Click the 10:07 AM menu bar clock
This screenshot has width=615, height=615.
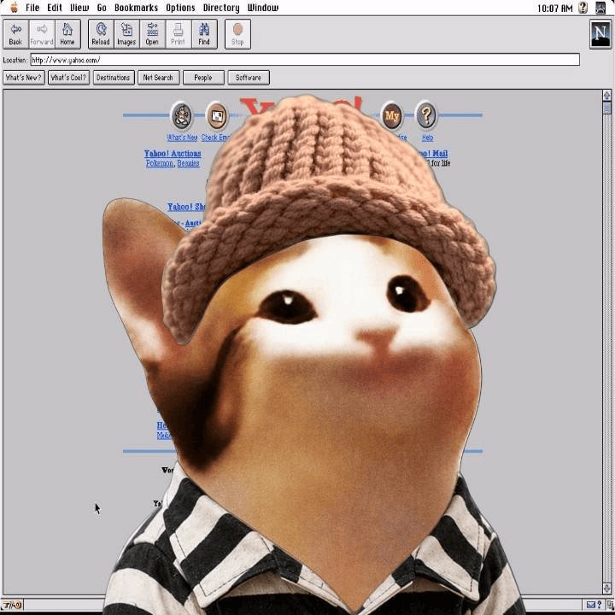554,9
